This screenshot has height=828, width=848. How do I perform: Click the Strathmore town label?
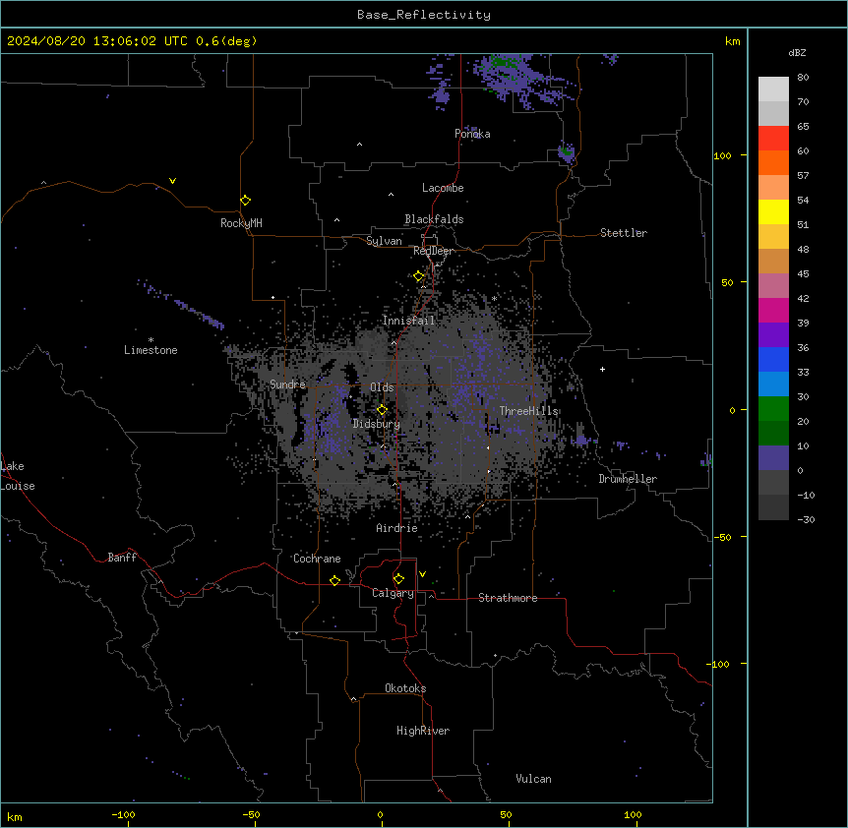(508, 597)
